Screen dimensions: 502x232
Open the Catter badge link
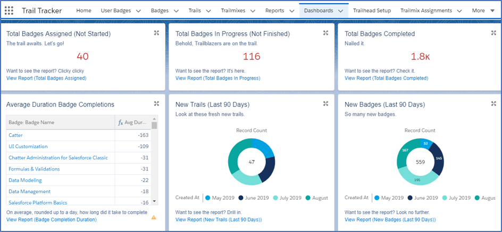pos(16,135)
